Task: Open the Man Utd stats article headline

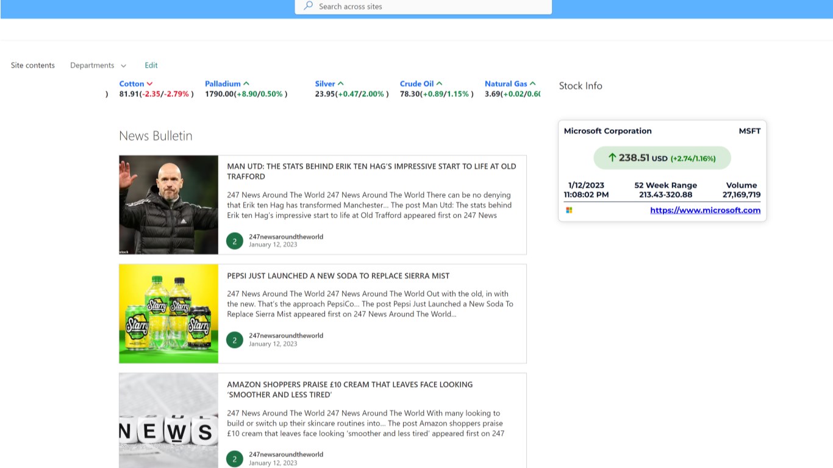Action: pos(371,171)
